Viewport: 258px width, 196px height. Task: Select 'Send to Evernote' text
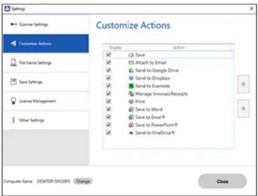pos(152,86)
